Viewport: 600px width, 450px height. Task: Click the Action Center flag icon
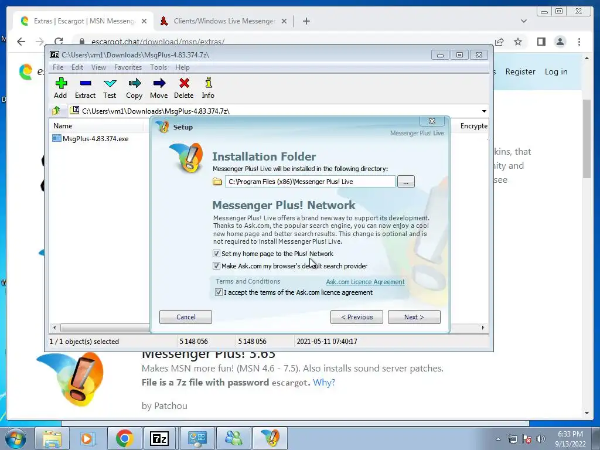[x=526, y=439]
